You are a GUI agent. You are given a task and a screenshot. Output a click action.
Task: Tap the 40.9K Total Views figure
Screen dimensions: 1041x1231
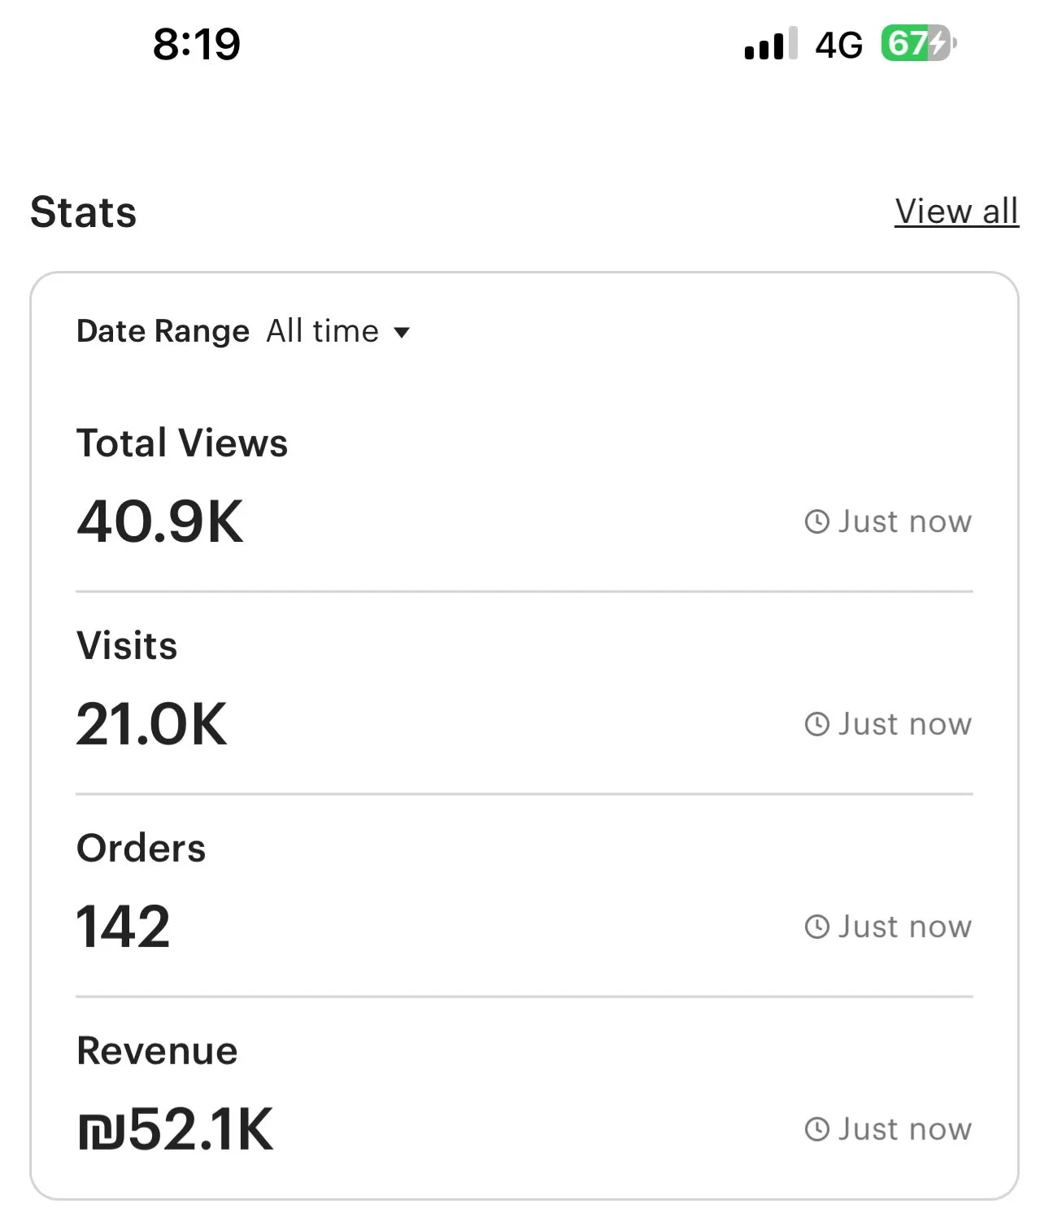(x=160, y=522)
